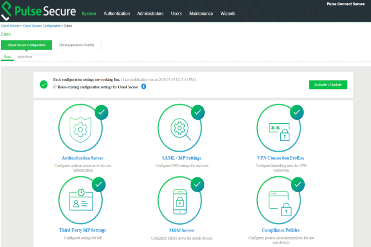Select the Applications sub-tab
371x247 pixels.
(x=25, y=56)
